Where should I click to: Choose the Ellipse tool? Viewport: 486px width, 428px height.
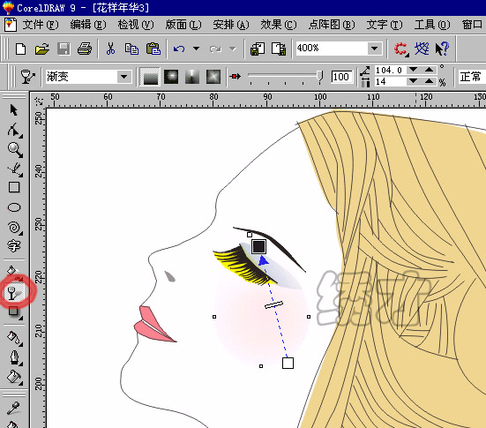click(x=14, y=207)
